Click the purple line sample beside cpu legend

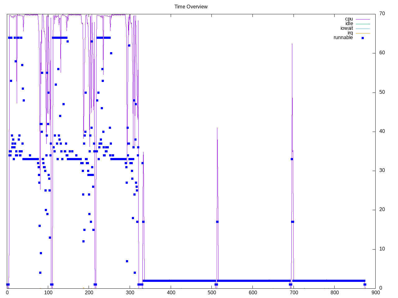pos(363,19)
